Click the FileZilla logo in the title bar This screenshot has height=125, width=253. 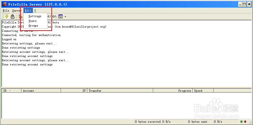[5, 4]
